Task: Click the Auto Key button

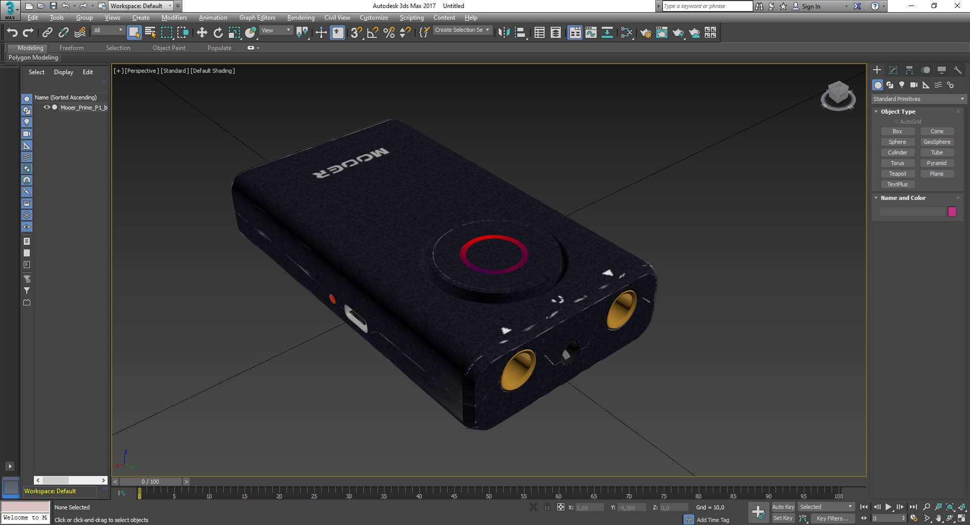Action: click(x=783, y=507)
